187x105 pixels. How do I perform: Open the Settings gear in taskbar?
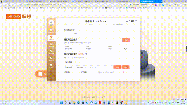click(104, 103)
